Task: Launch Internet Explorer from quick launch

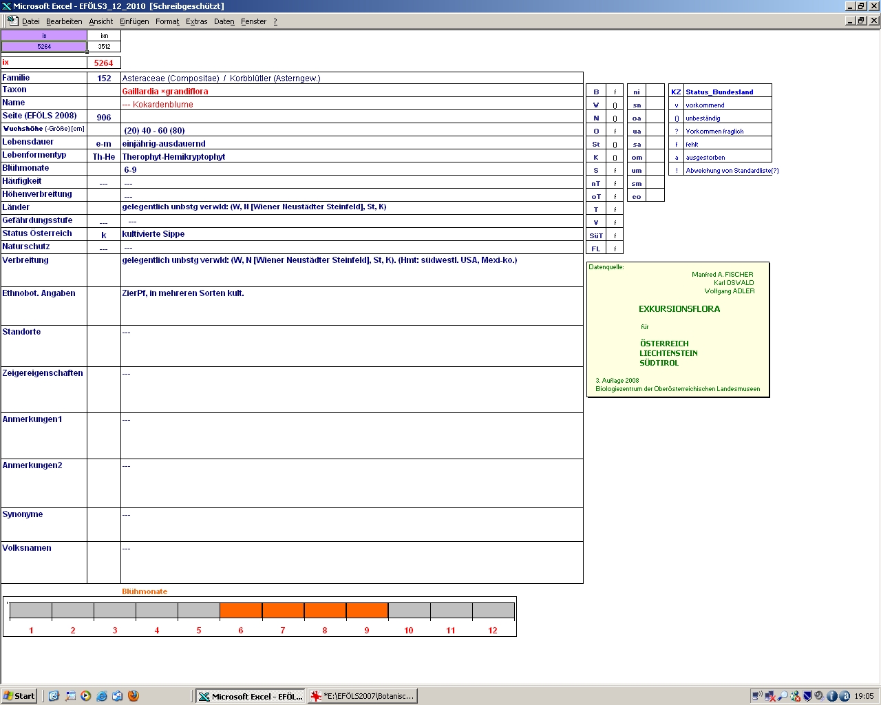Action: click(x=102, y=696)
